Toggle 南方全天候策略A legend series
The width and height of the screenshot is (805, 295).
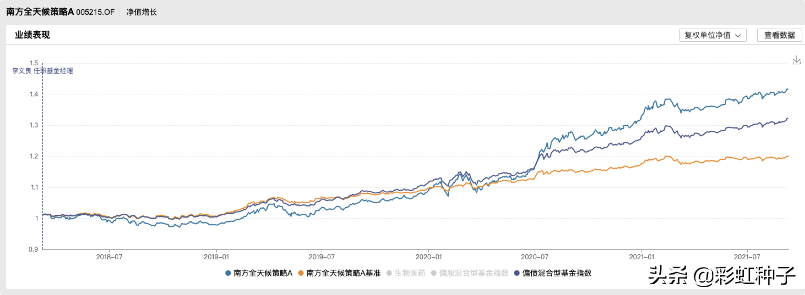point(262,273)
